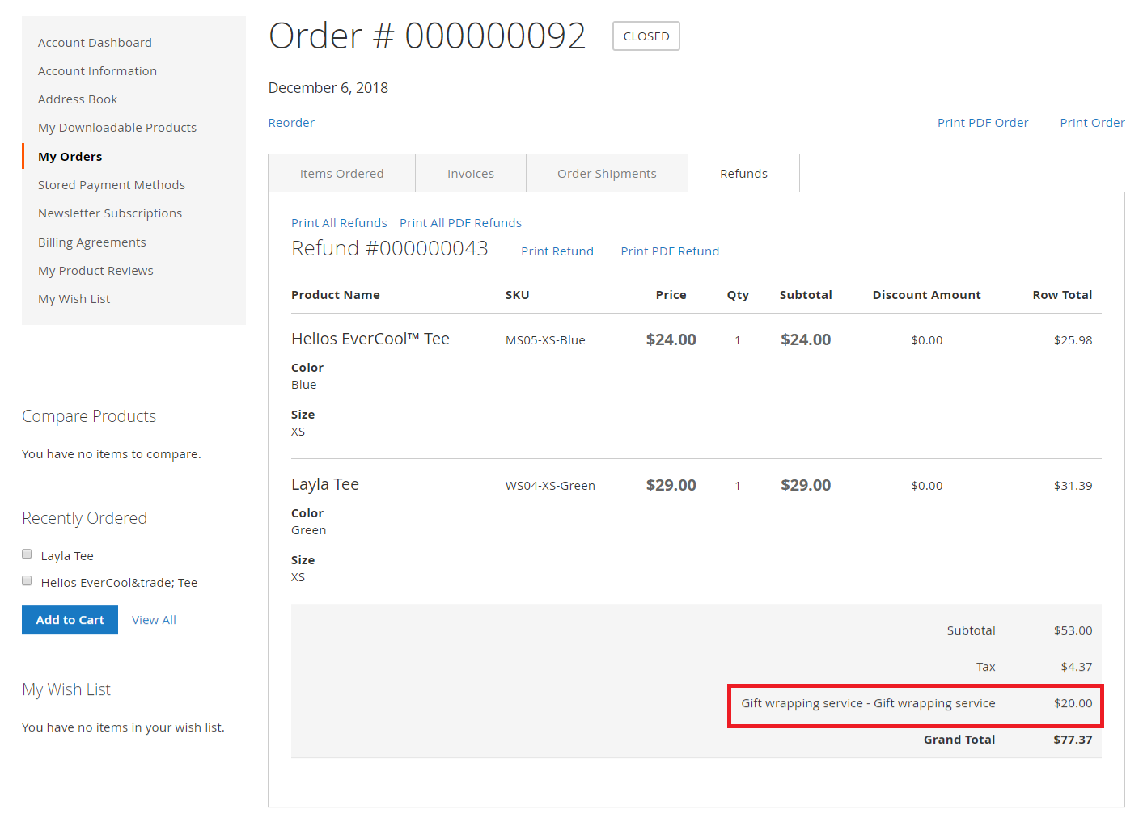
Task: Switch to the Items Ordered tab
Action: (x=341, y=174)
